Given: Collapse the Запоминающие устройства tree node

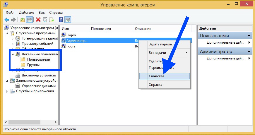Looking at the screenshot, I should [x=7, y=81].
